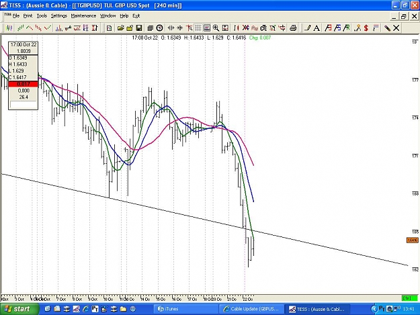Open the Maintenance menu
The height and width of the screenshot is (315, 420).
point(83,16)
